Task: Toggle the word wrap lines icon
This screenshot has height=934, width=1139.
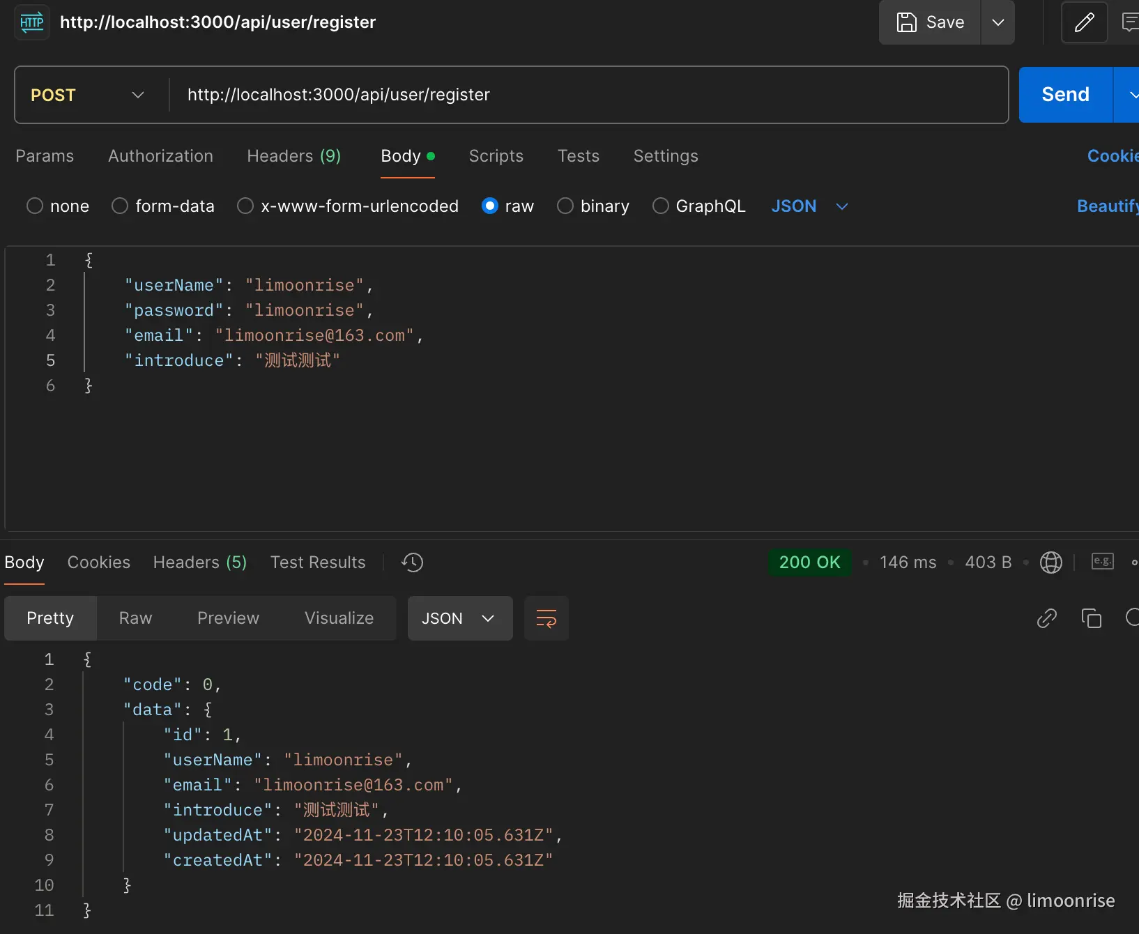Action: pyautogui.click(x=546, y=618)
